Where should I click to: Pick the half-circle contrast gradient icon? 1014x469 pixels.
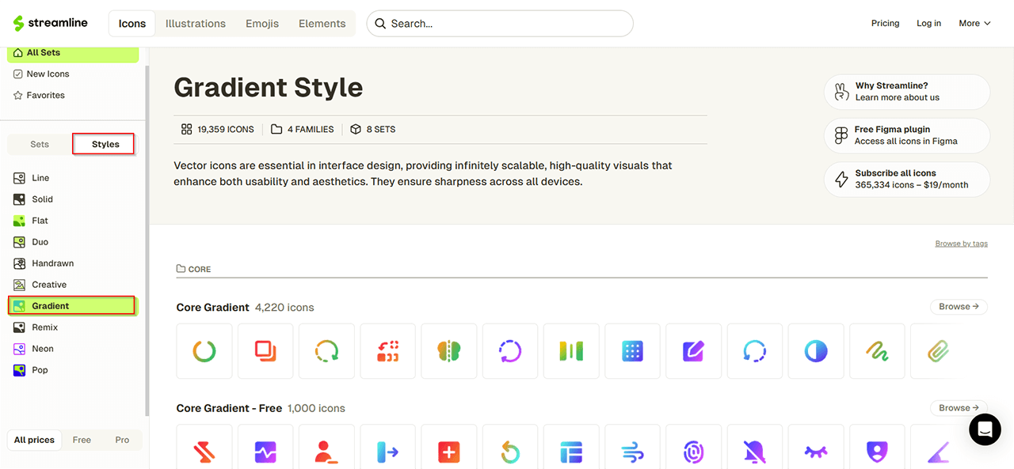[x=815, y=351]
